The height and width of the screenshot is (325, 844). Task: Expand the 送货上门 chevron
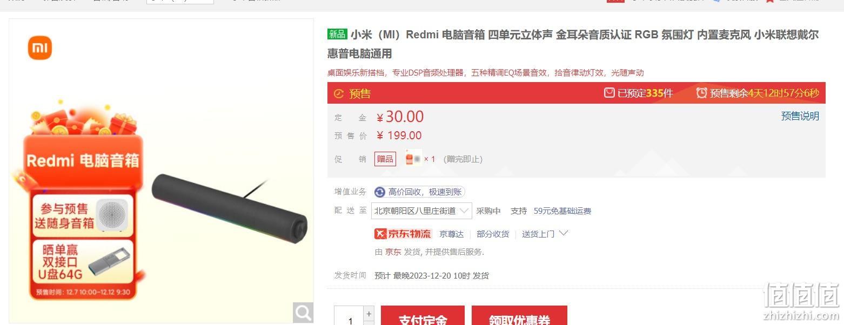[564, 233]
